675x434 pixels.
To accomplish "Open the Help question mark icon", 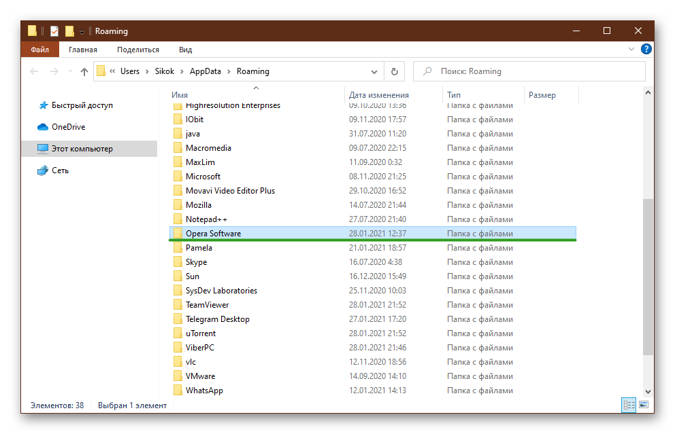I will pyautogui.click(x=646, y=50).
